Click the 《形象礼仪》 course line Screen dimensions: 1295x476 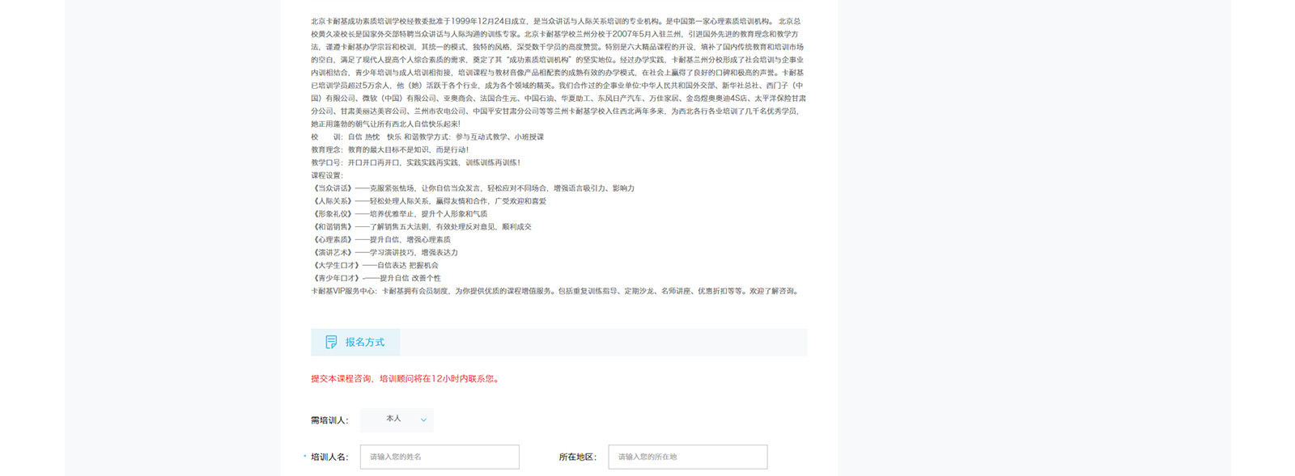[x=400, y=214]
